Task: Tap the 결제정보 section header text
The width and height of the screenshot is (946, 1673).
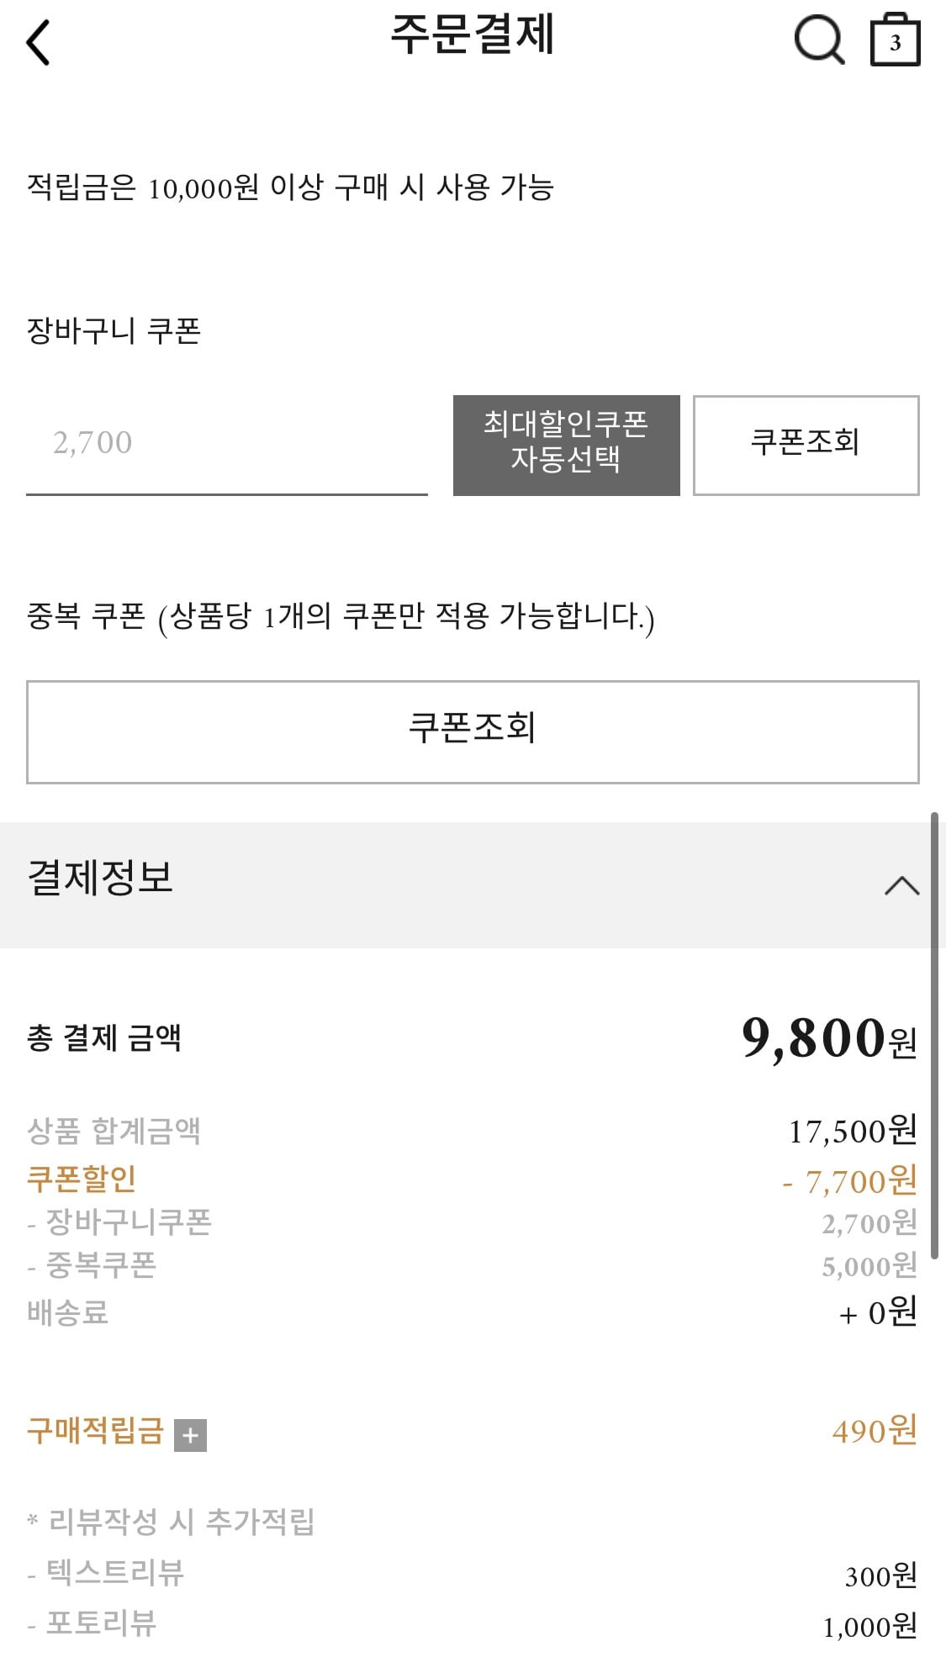Action: click(x=101, y=879)
